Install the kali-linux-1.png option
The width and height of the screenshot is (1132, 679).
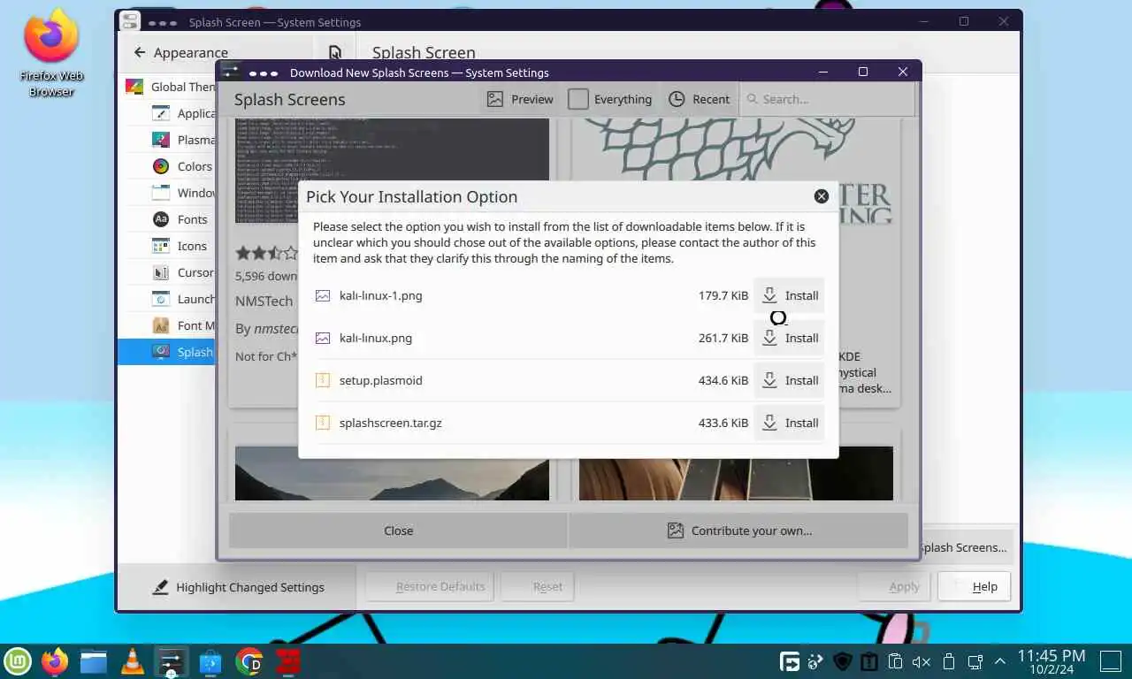pos(790,295)
